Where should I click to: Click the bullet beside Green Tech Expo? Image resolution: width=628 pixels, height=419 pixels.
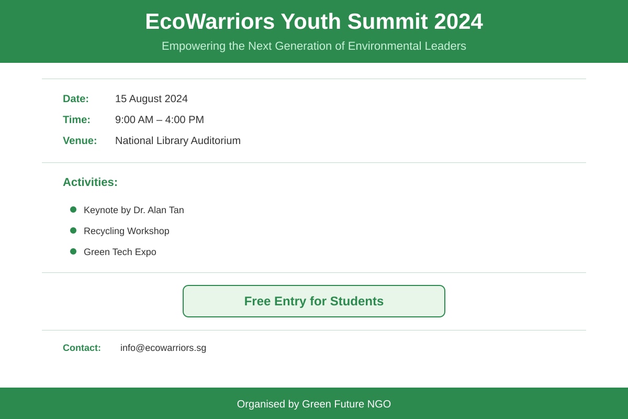(73, 251)
